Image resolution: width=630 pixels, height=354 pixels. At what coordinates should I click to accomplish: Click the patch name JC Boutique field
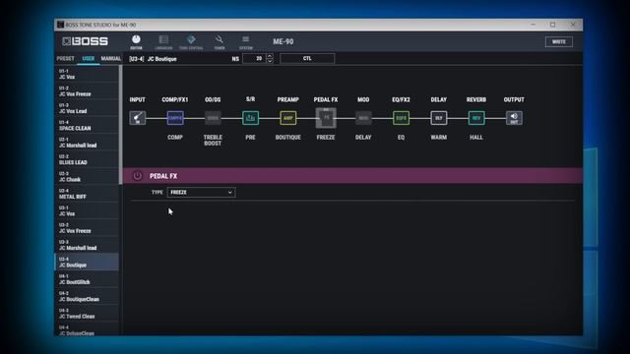(161, 59)
